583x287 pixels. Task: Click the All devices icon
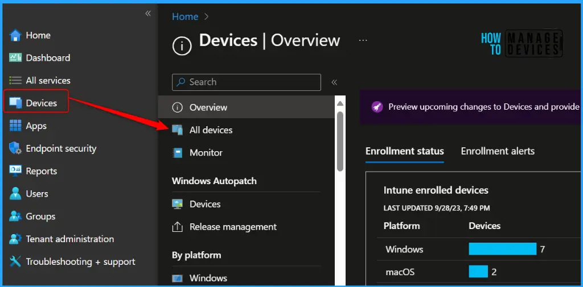coord(178,130)
